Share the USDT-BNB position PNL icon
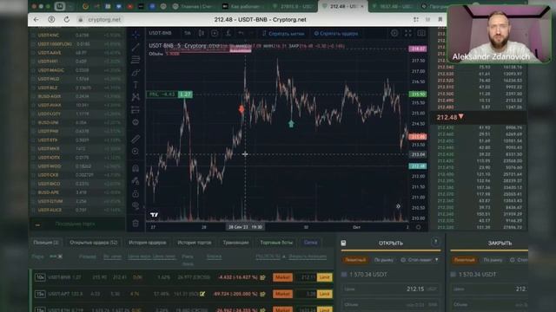 (262, 277)
